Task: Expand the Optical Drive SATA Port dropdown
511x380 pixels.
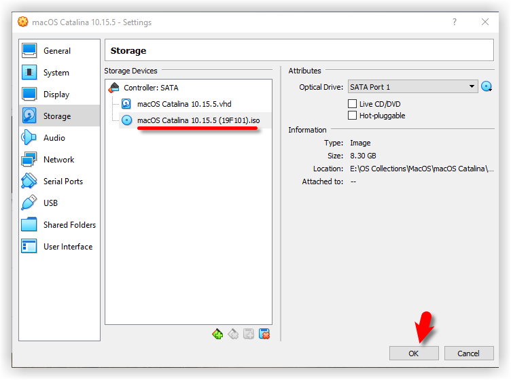Action: (412, 87)
